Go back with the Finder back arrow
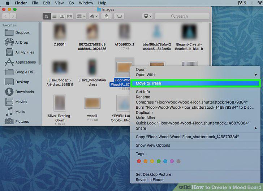263x191 pixels. point(5,16)
